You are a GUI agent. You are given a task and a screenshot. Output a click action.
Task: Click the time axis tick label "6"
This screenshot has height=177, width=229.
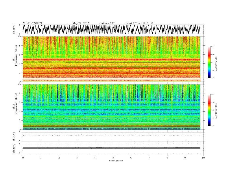click(131, 158)
